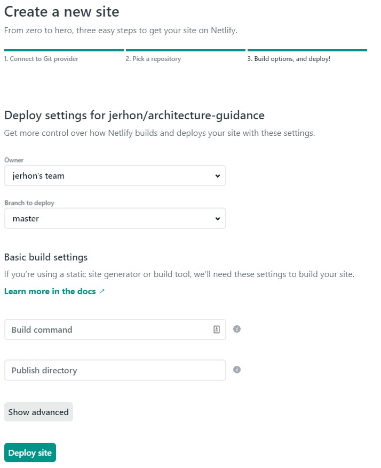Viewport: 381px width, 468px height.
Task: Click the dropdown chevron on the Branch selector
Action: pos(217,218)
